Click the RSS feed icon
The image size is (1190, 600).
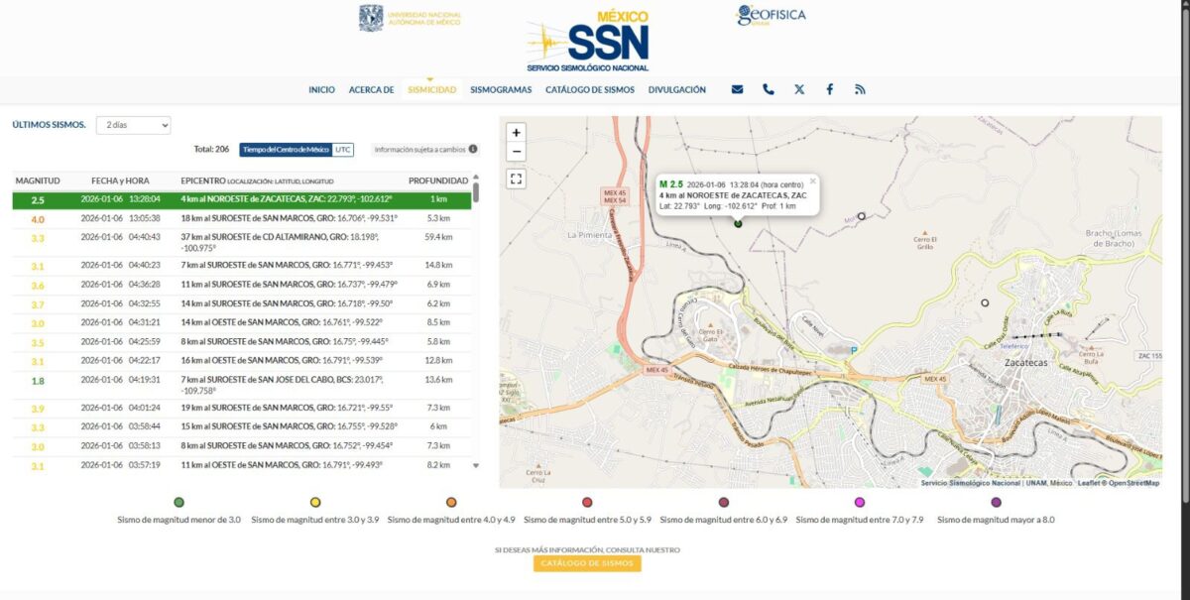point(860,89)
